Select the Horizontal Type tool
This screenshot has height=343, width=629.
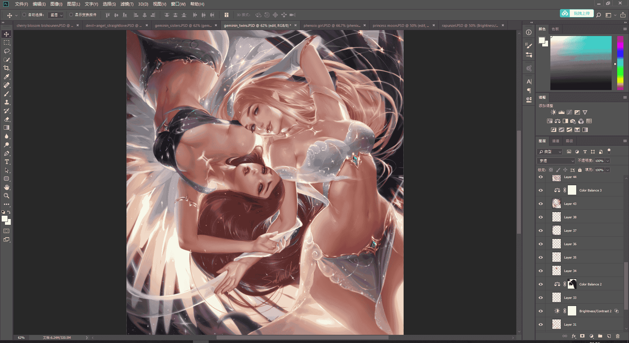click(7, 162)
